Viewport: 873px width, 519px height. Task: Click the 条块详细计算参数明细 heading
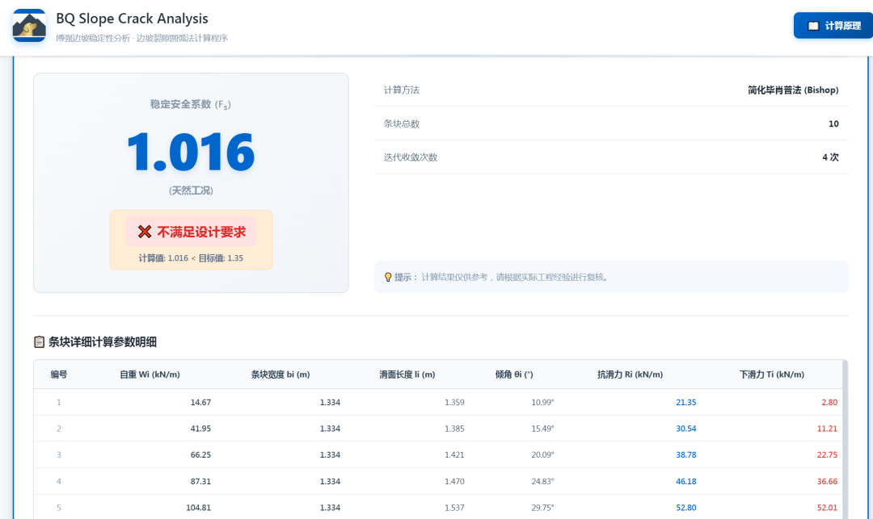point(103,341)
